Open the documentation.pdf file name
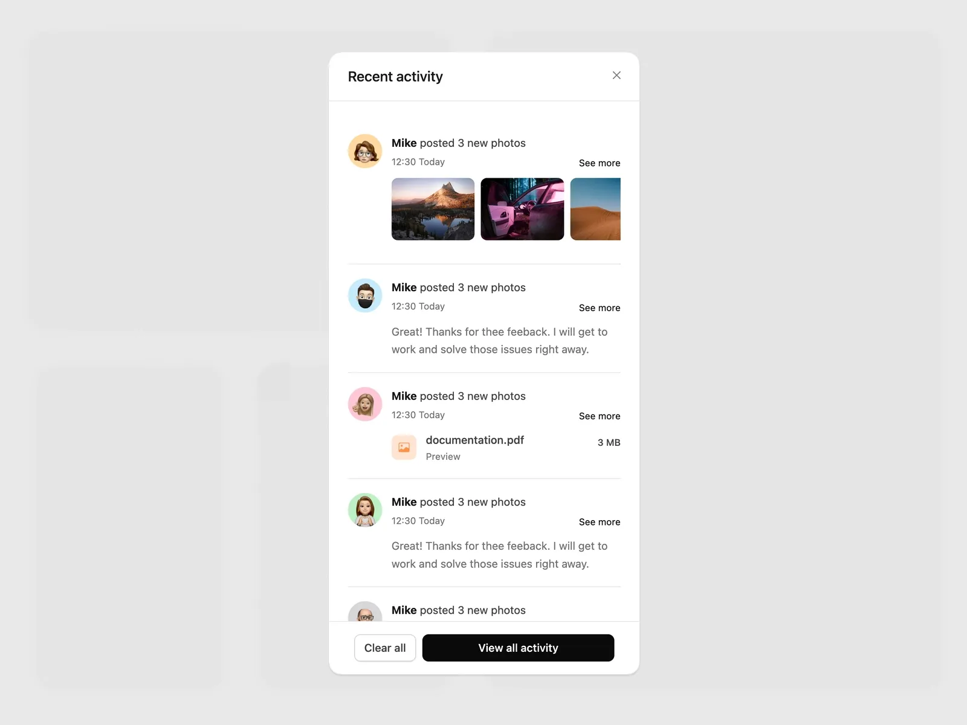Image resolution: width=967 pixels, height=725 pixels. coord(475,440)
